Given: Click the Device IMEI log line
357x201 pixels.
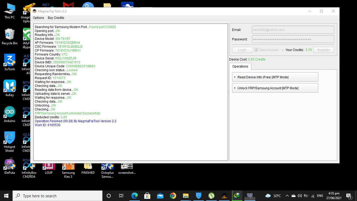Looking at the screenshot, I should pyautogui.click(x=57, y=62).
